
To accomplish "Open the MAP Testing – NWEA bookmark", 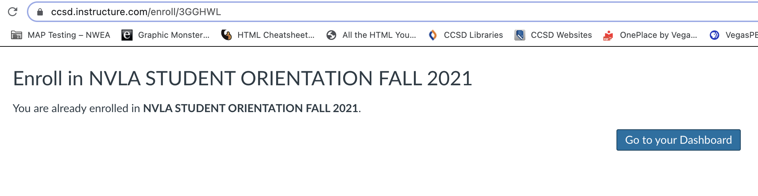I will click(x=69, y=35).
